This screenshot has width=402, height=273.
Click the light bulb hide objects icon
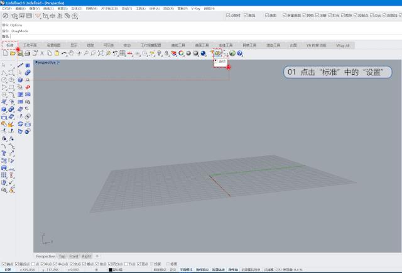159,53
